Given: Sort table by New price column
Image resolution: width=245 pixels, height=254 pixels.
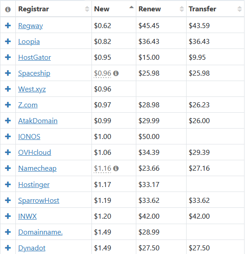Looking at the screenshot, I should 114,9.
